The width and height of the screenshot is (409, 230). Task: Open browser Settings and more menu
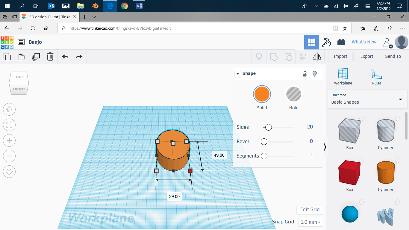[402, 28]
